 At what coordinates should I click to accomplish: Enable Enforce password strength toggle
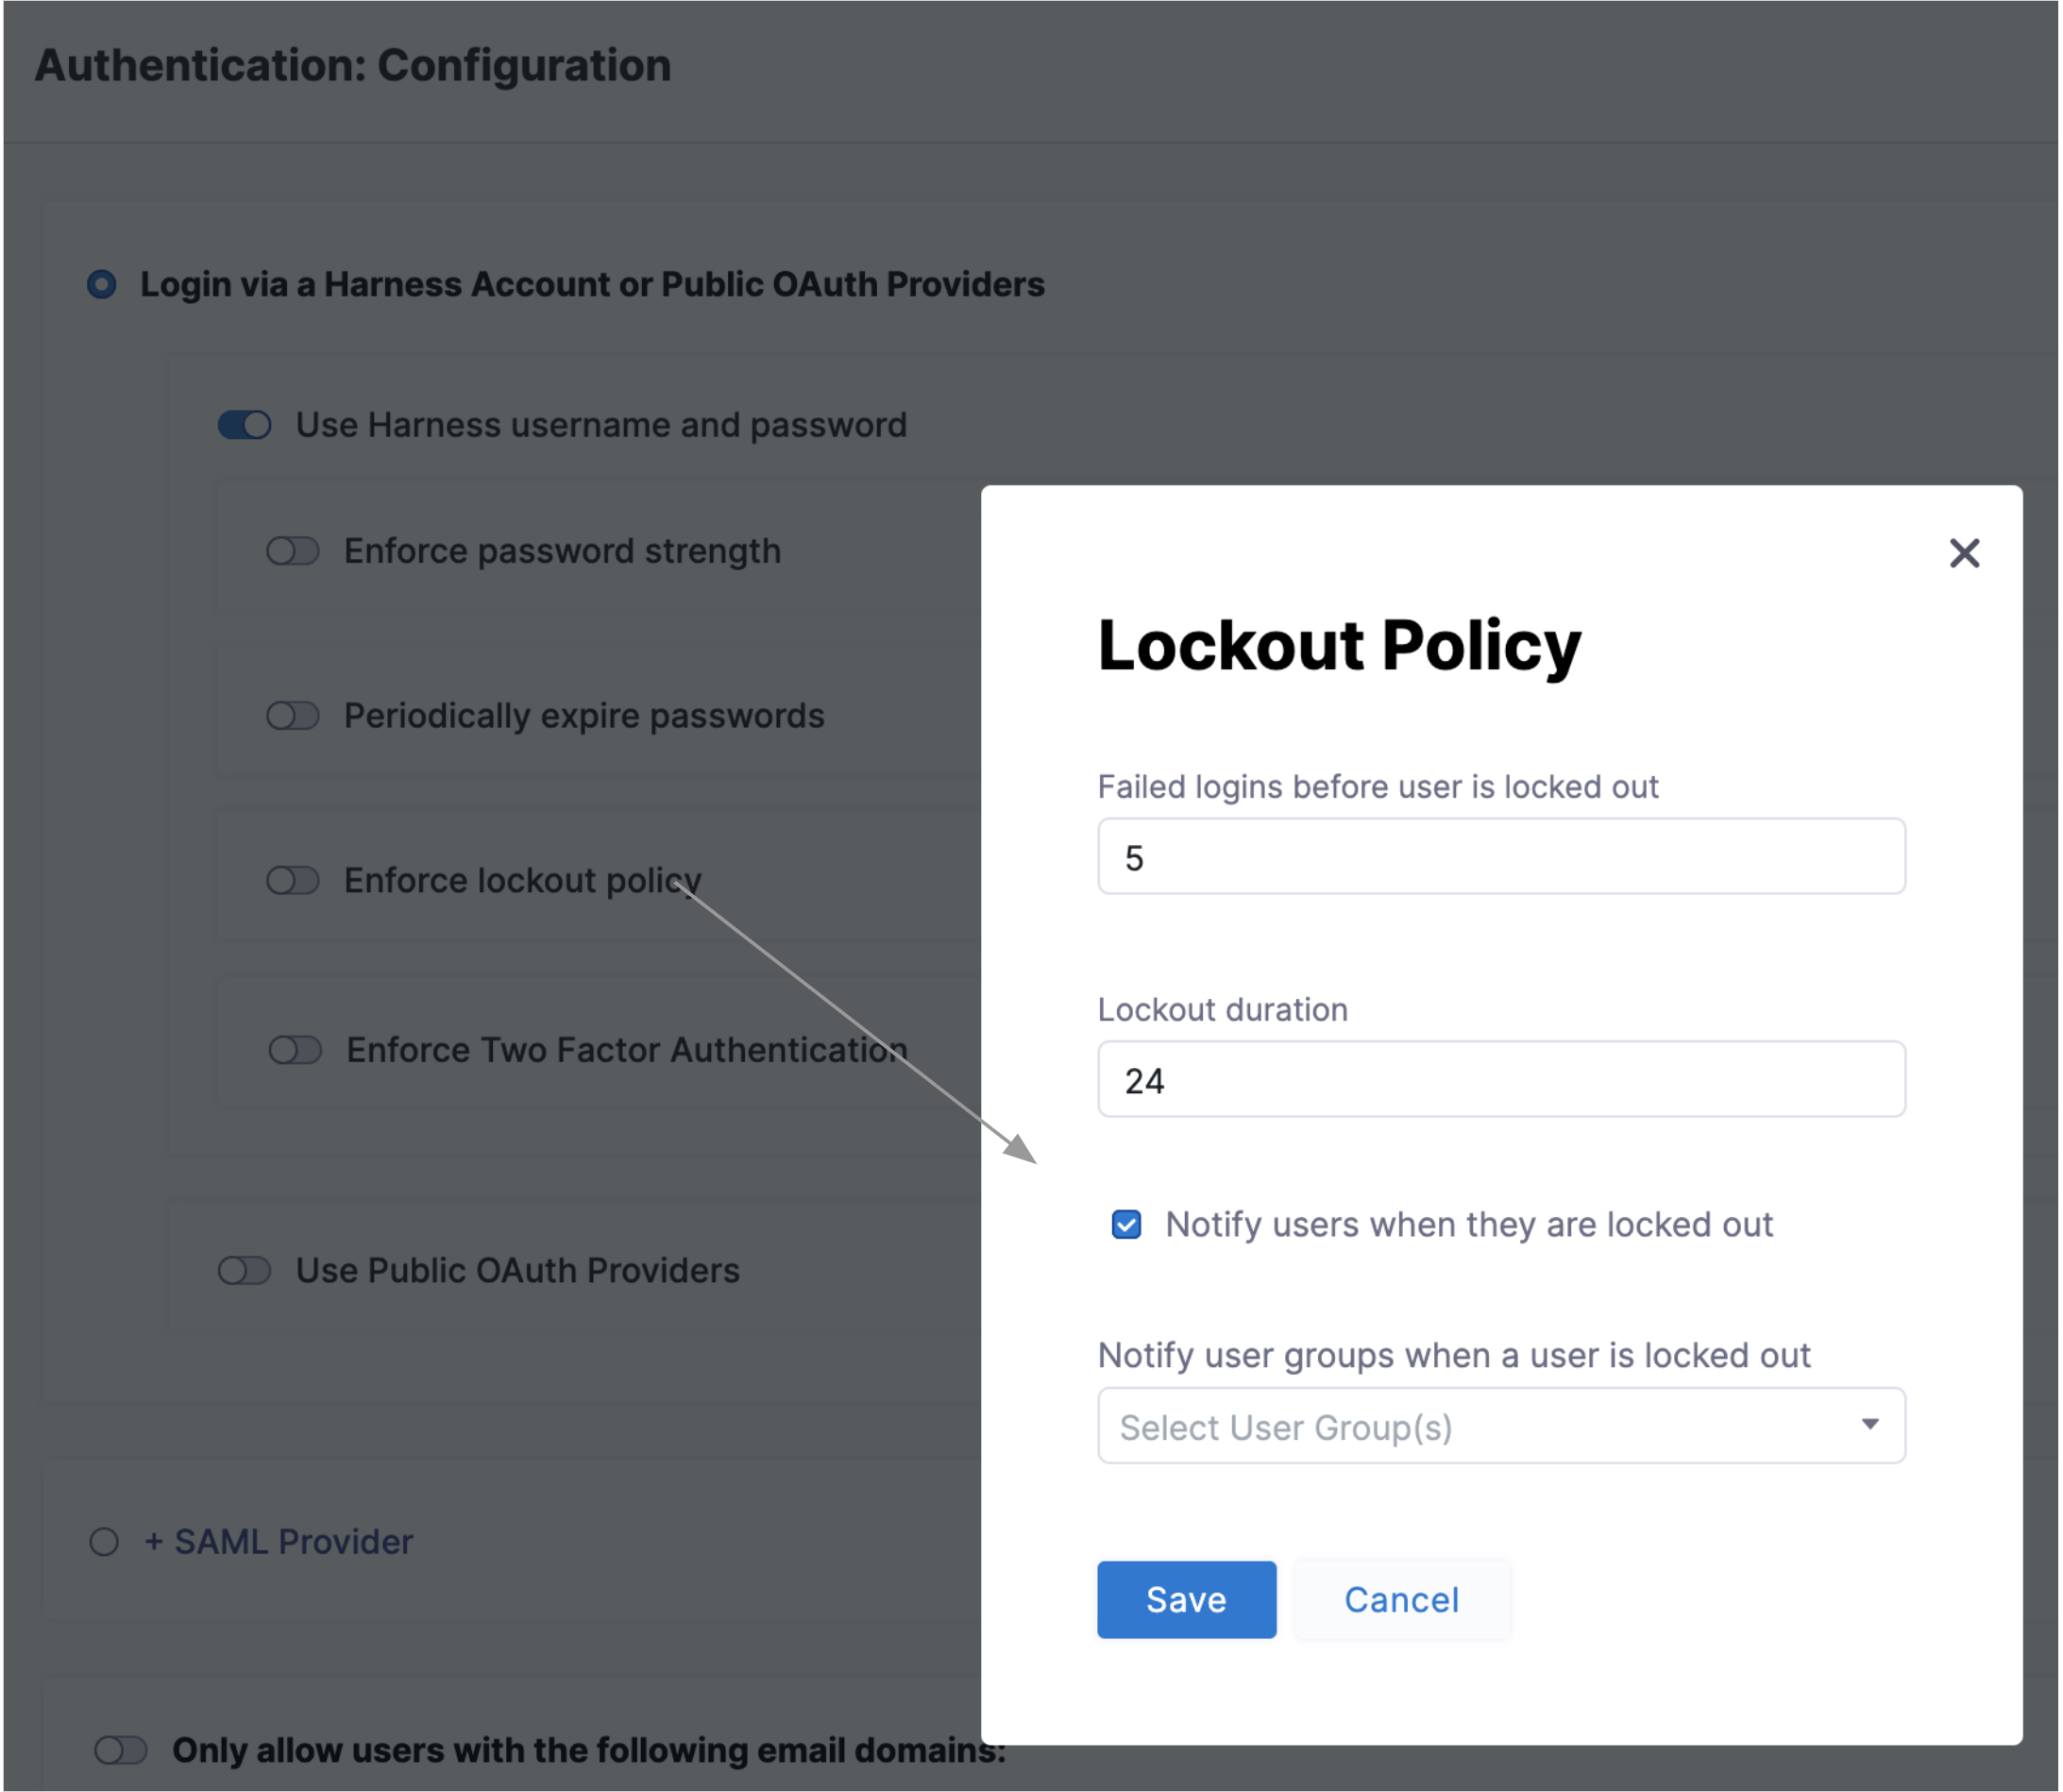[x=293, y=551]
